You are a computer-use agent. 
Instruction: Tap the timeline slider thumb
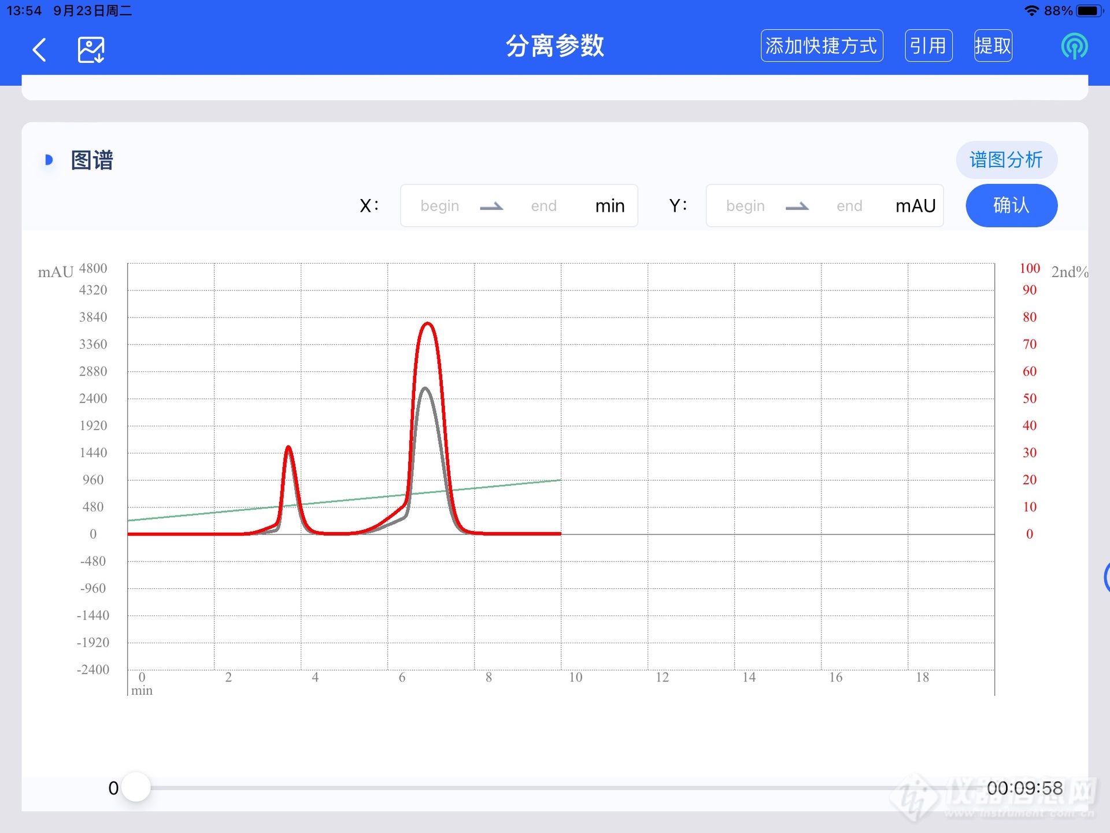[x=136, y=787]
